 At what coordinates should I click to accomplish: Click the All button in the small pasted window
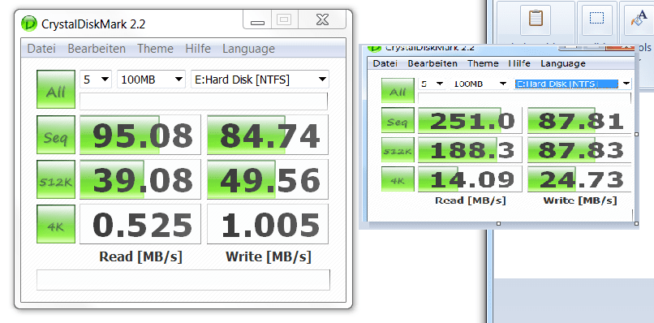pyautogui.click(x=398, y=91)
